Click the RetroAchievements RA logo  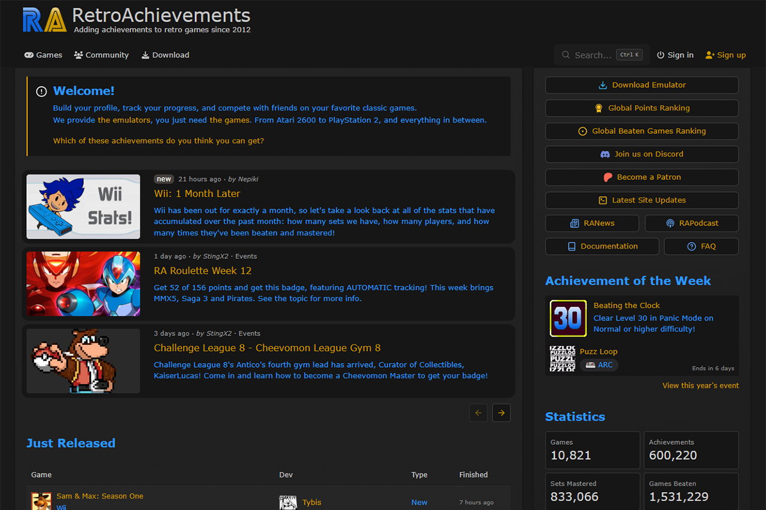[44, 20]
